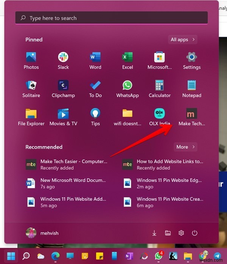Click the More button in Recommended
Screen dimensions: 227x264
(185, 147)
